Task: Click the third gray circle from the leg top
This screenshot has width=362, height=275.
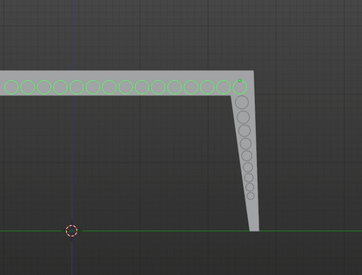Action: click(x=245, y=130)
